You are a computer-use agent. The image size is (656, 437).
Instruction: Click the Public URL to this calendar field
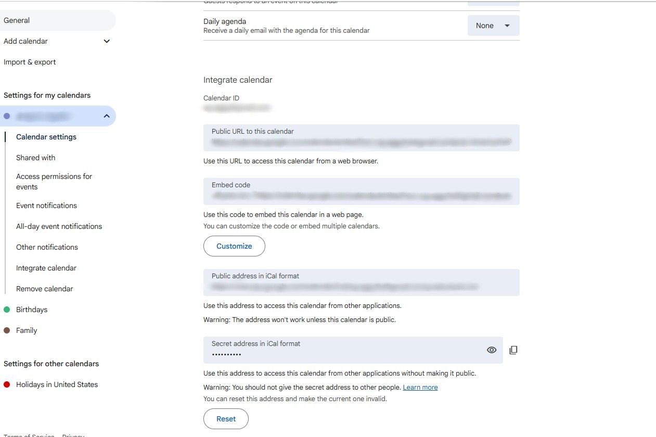tap(362, 138)
